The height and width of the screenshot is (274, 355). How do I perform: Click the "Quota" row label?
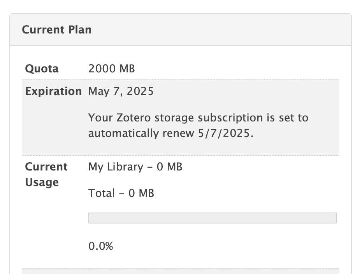point(42,69)
